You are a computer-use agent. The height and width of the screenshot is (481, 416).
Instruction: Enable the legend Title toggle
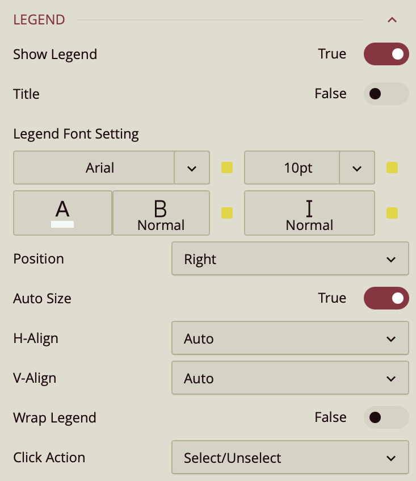pyautogui.click(x=386, y=94)
